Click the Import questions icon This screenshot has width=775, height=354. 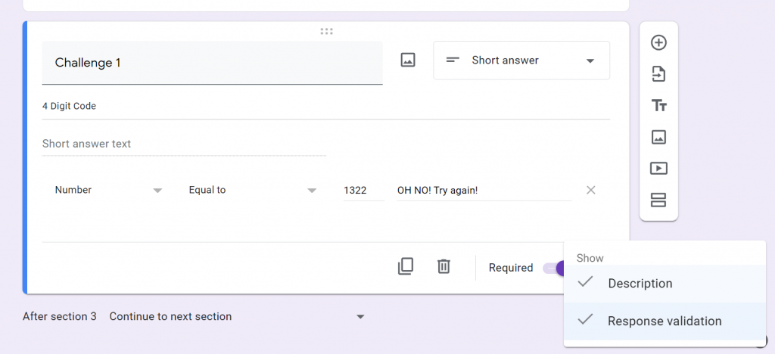click(x=658, y=74)
